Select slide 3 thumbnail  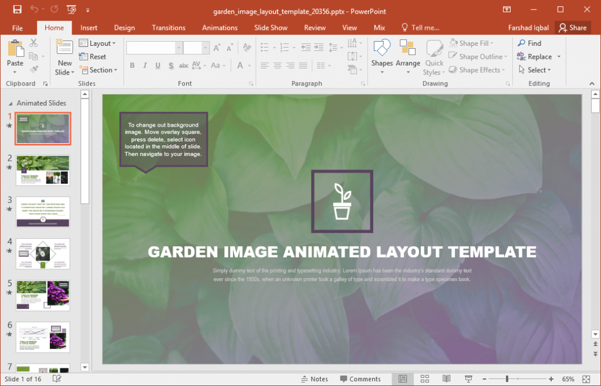(x=43, y=212)
